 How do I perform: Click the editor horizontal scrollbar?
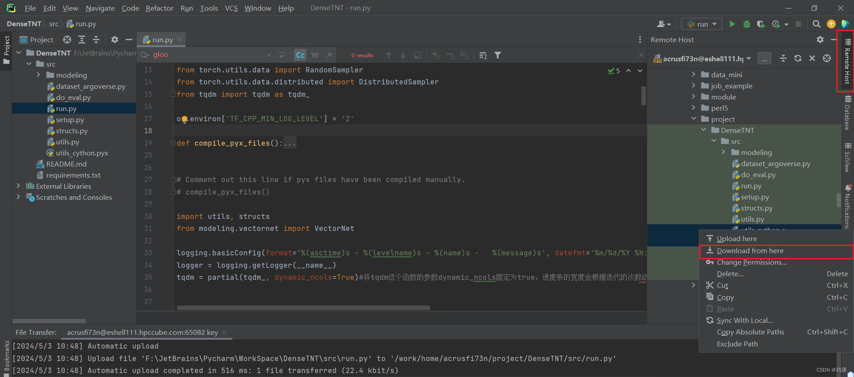click(x=303, y=308)
